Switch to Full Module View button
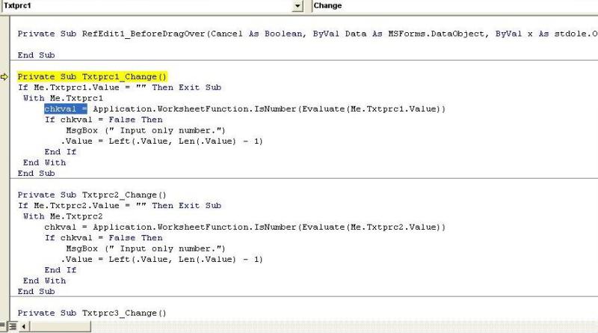 [x=13, y=327]
